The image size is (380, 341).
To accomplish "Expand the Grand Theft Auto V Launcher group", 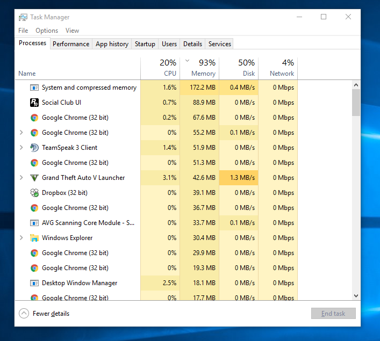I will [21, 178].
